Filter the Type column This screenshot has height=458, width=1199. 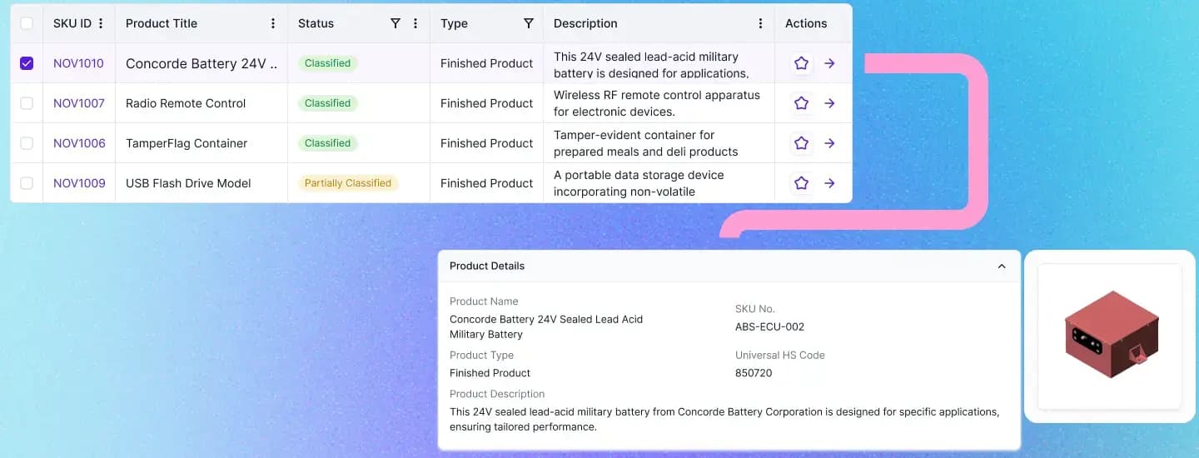[528, 23]
